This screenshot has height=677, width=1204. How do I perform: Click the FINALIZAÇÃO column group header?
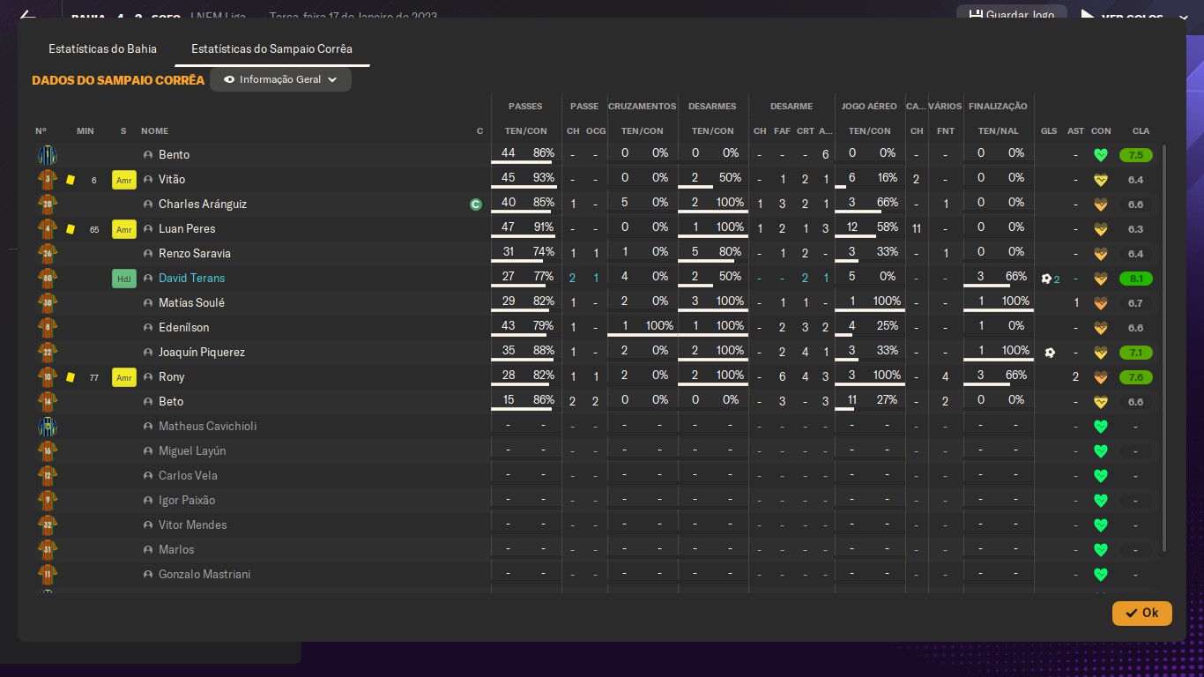click(x=998, y=106)
